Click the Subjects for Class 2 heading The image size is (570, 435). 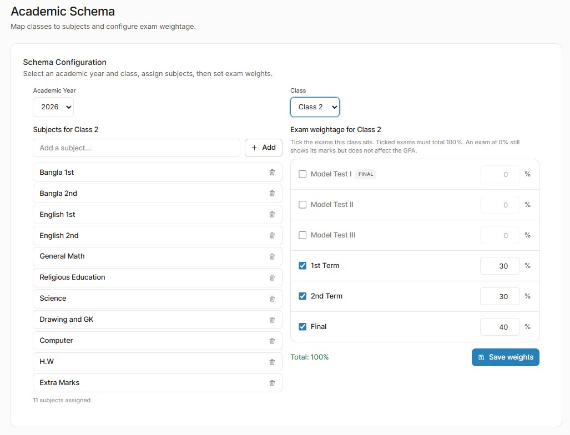pos(66,130)
